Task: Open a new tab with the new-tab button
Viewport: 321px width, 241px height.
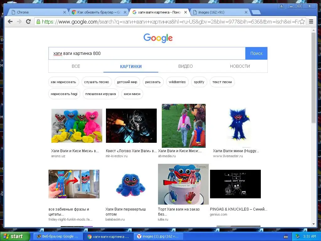Action: click(x=256, y=13)
